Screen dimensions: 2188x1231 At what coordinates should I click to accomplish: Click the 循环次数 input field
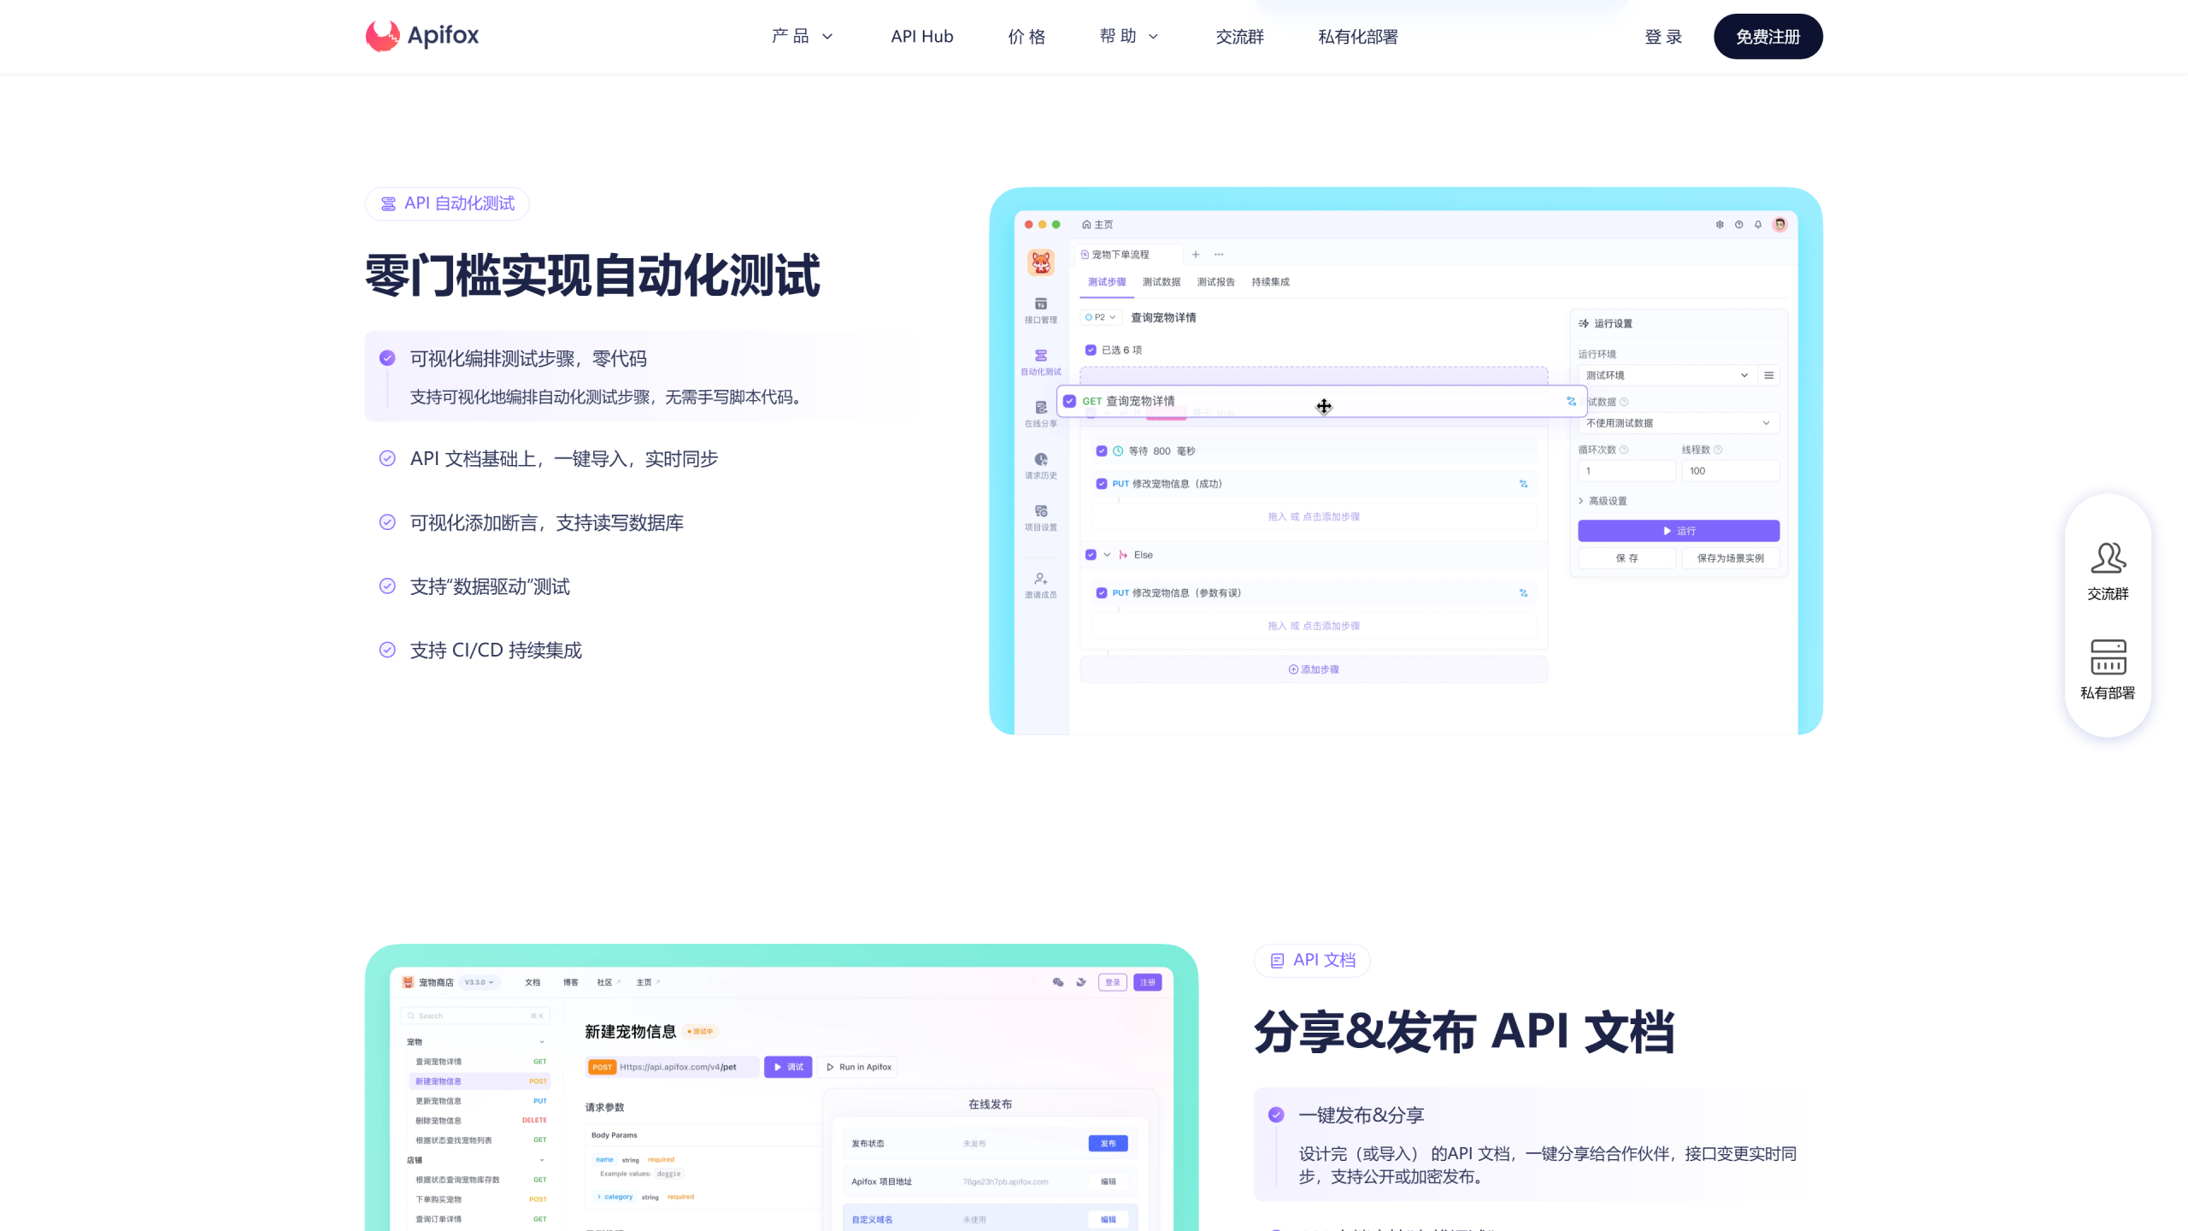(1626, 471)
